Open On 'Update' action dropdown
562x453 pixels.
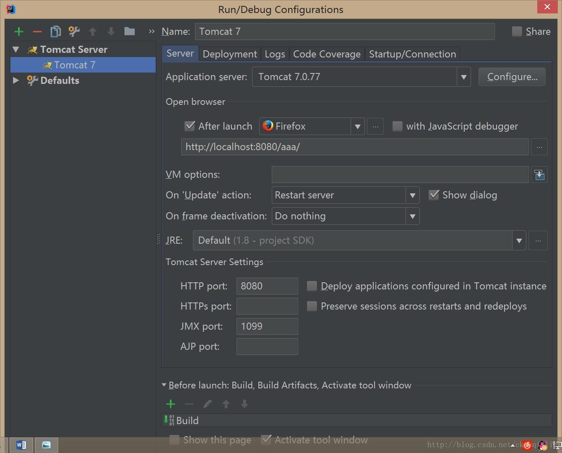click(x=412, y=195)
